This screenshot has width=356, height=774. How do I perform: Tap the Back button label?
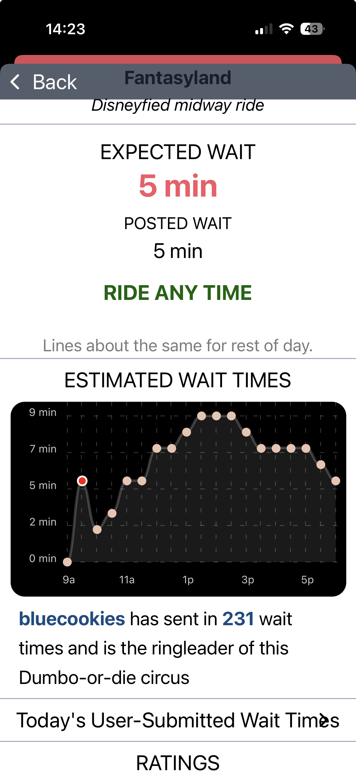pos(55,82)
